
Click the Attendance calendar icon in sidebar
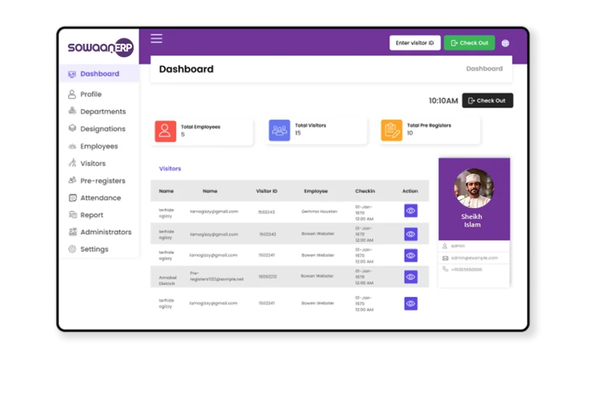[72, 198]
